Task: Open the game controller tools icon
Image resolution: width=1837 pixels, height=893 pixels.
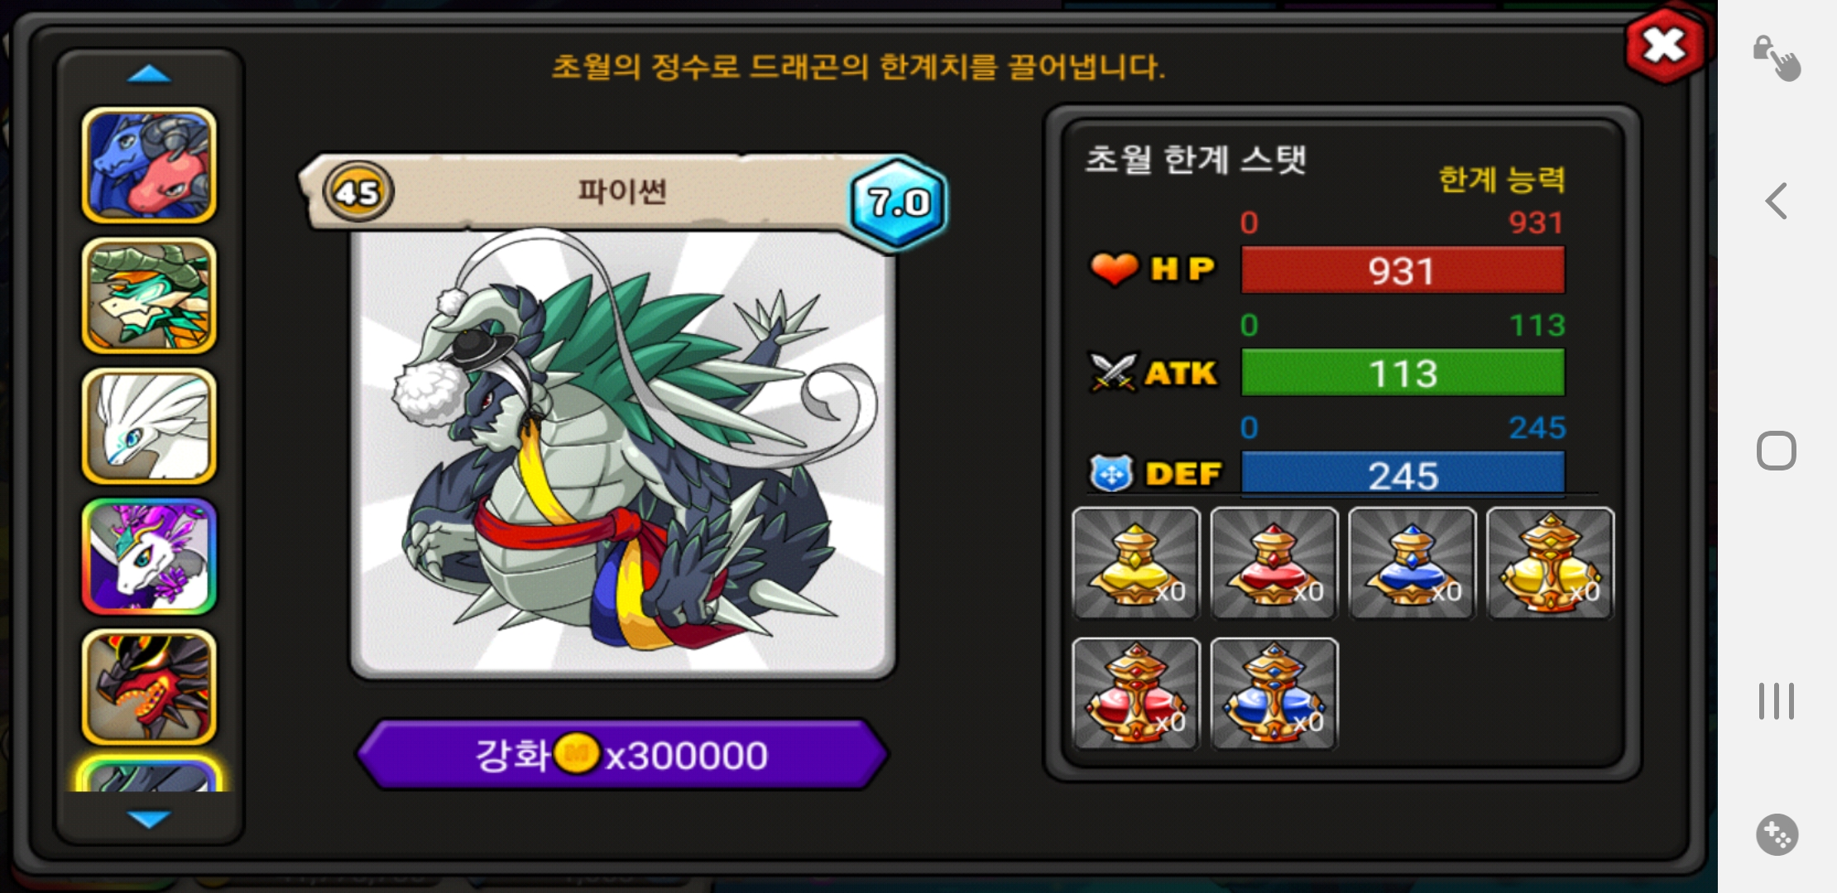Action: (x=1777, y=834)
